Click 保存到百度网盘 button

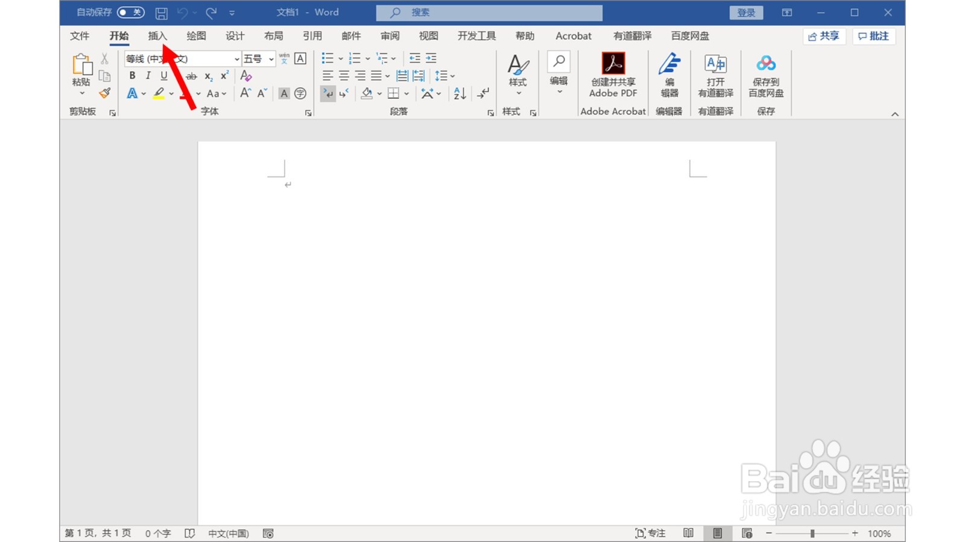[766, 75]
